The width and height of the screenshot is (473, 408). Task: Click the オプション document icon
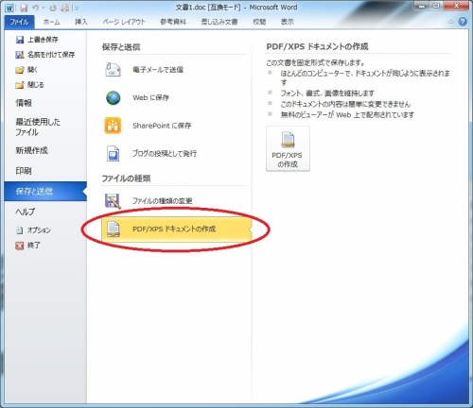pyautogui.click(x=20, y=230)
